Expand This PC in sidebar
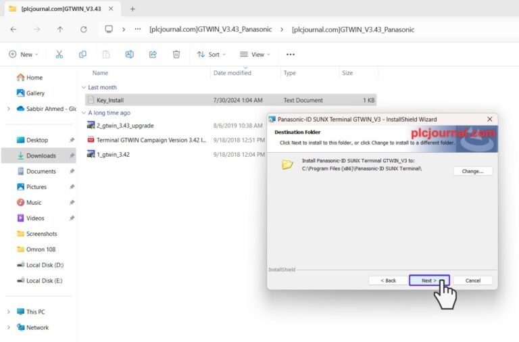The image size is (519, 342). pos(9,312)
